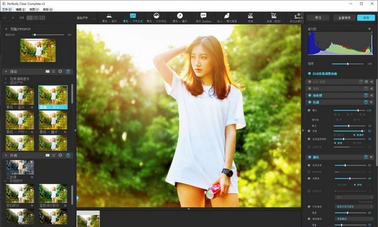
Task: Click grid view icon in 外观 looks panel
Action: point(48,155)
